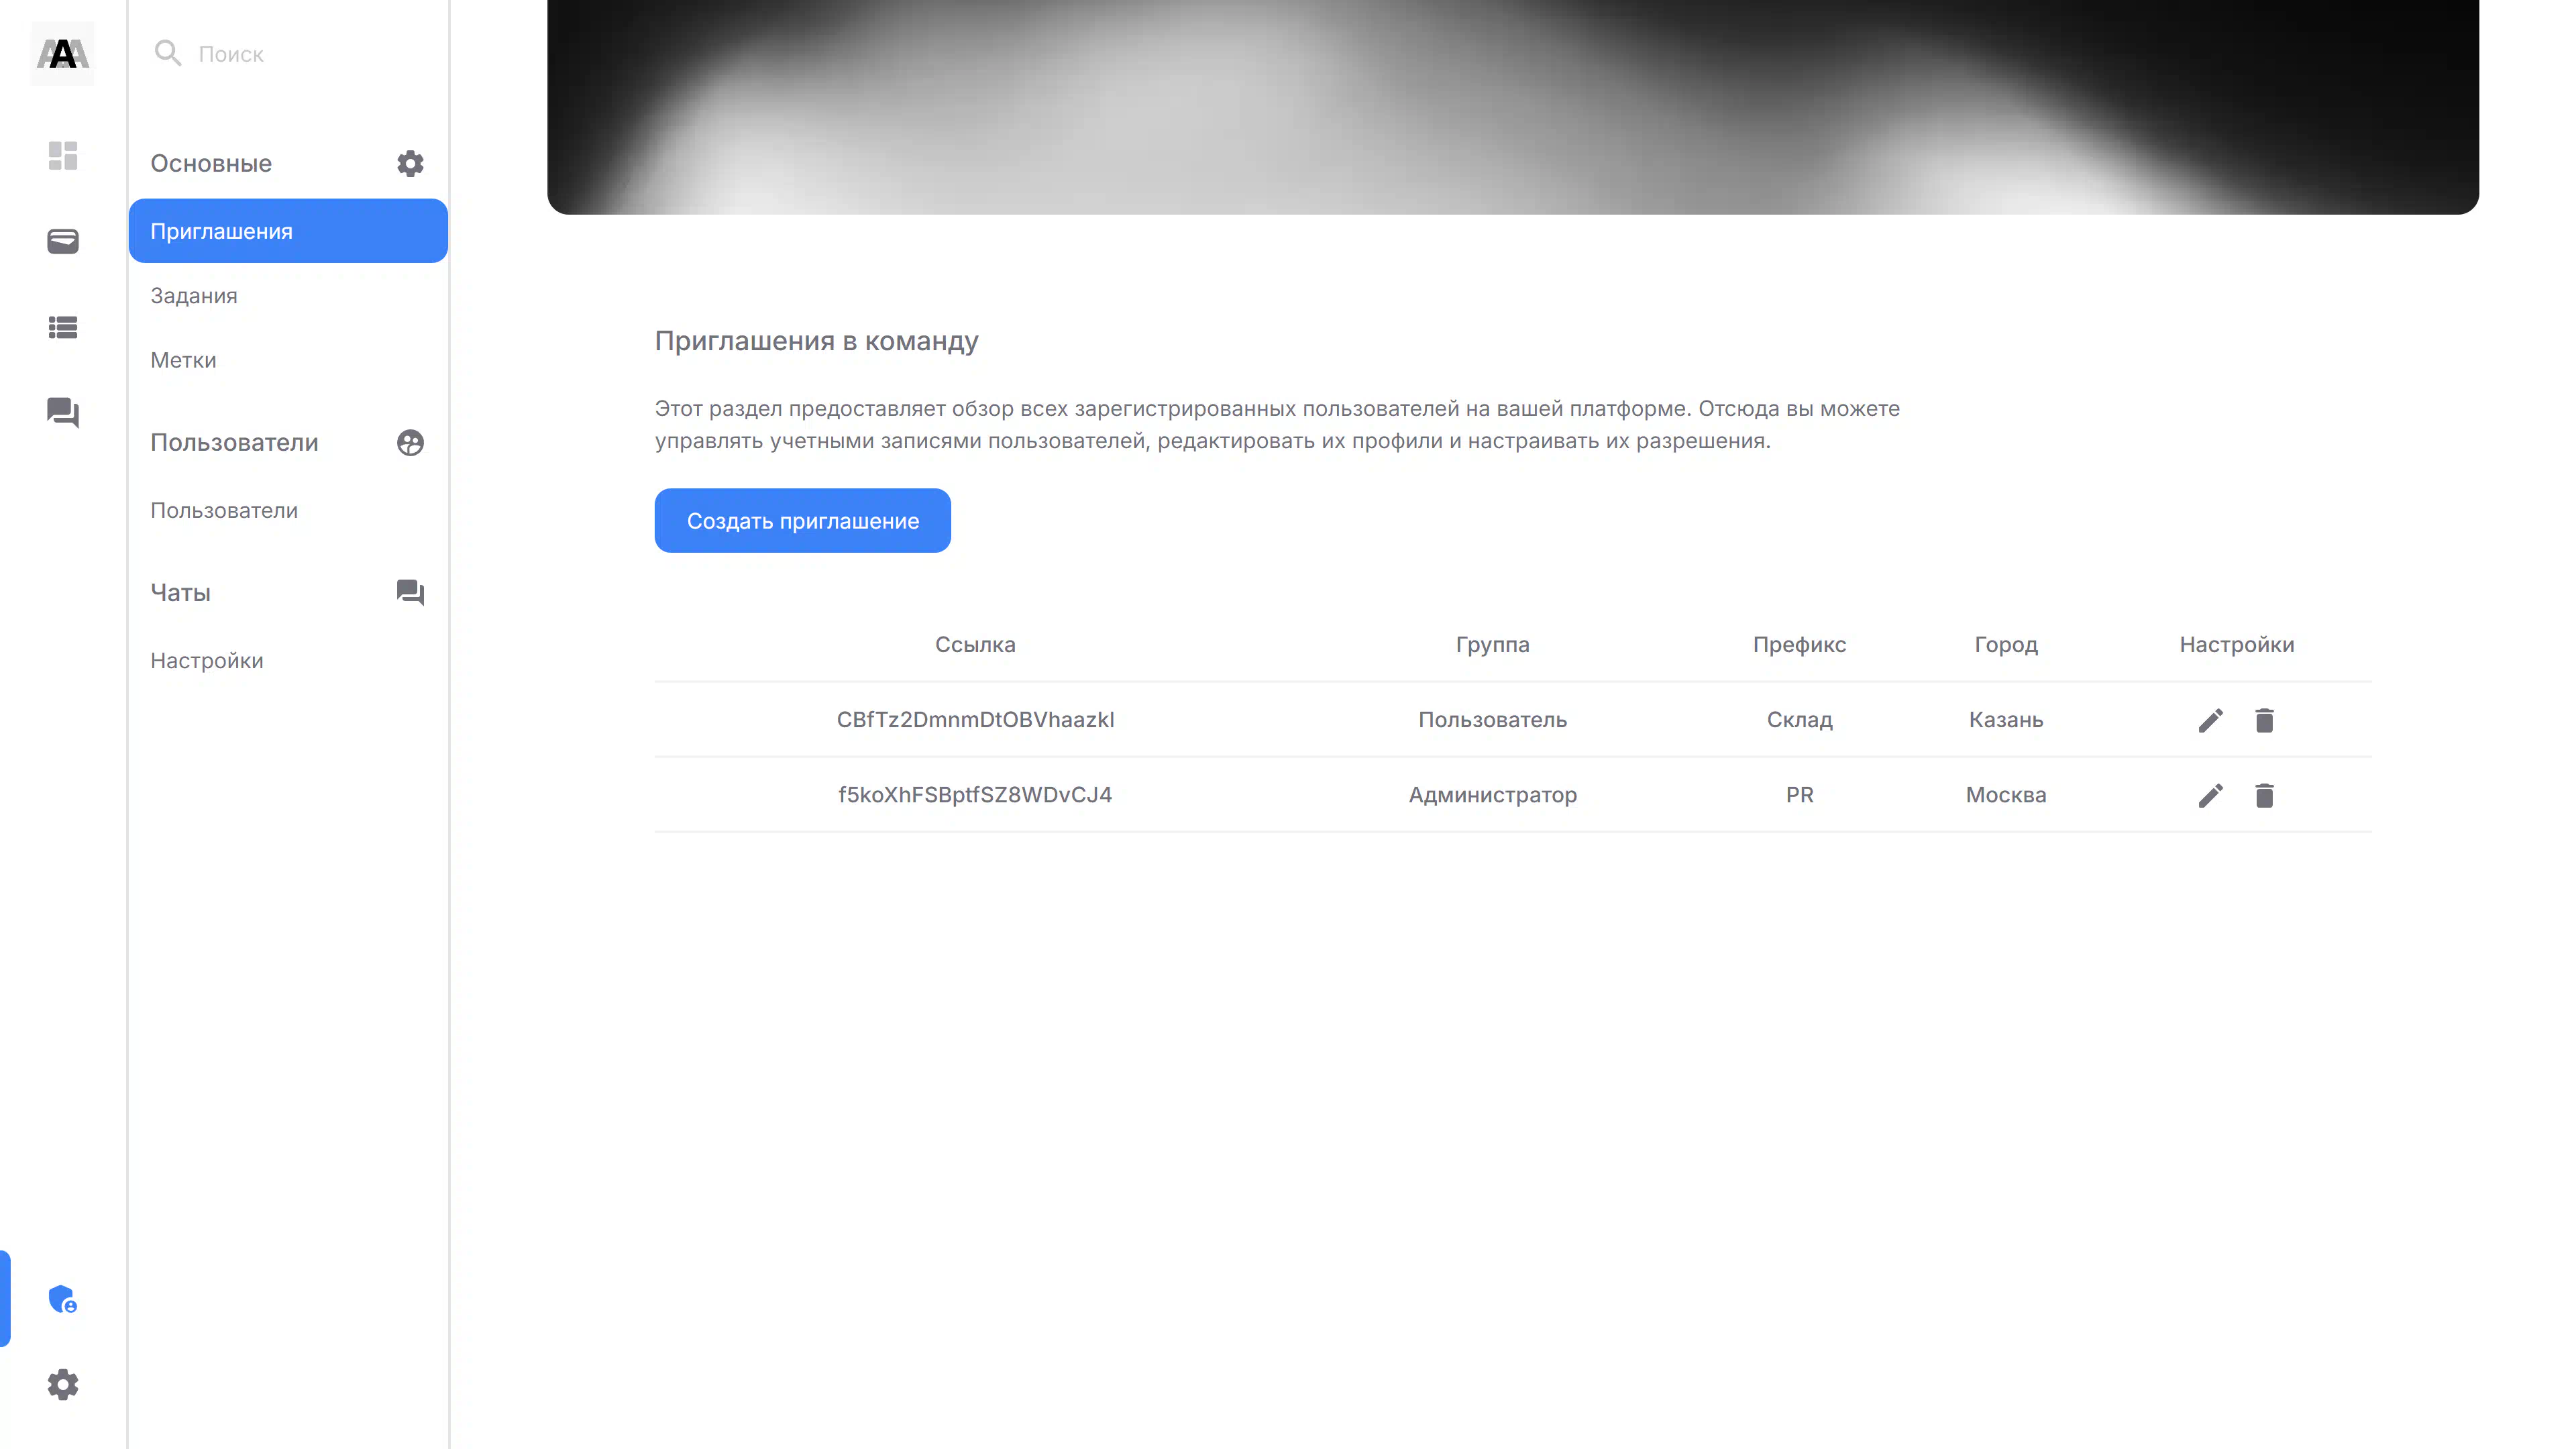The width and height of the screenshot is (2576, 1449).
Task: Click the people icon beside Пользователи header
Action: [x=410, y=442]
